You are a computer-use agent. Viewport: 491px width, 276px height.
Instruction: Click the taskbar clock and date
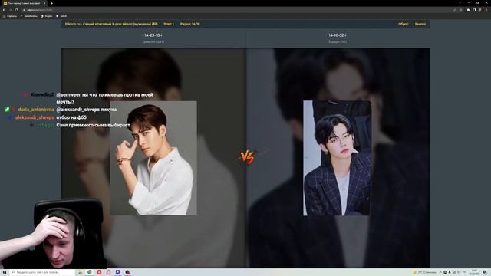(474, 272)
